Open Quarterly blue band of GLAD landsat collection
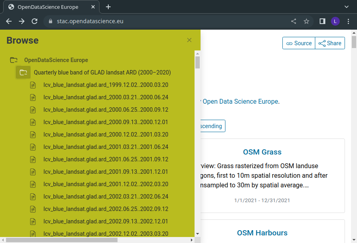 pyautogui.click(x=102, y=72)
